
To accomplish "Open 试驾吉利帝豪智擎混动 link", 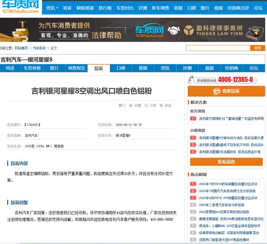I will tap(229, 233).
